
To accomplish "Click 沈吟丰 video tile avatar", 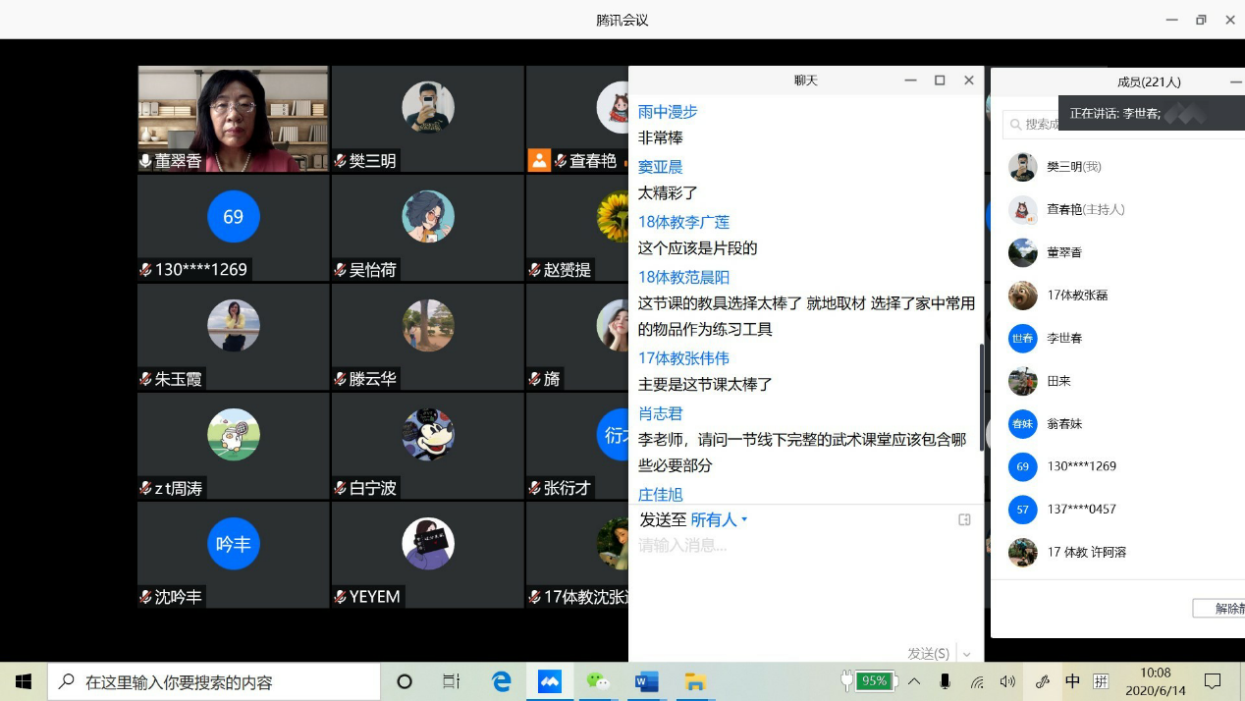I will tap(233, 544).
